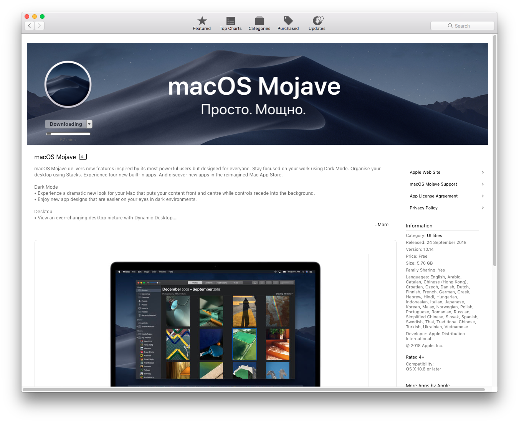519x423 pixels.
Task: Click the vertical scrollbar thumb
Action: pos(495,150)
